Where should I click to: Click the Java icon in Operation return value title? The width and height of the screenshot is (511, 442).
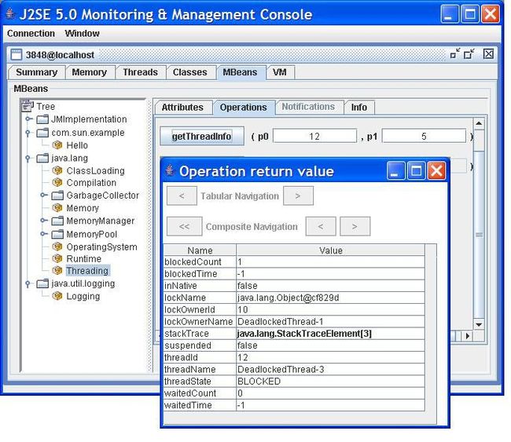click(x=169, y=170)
